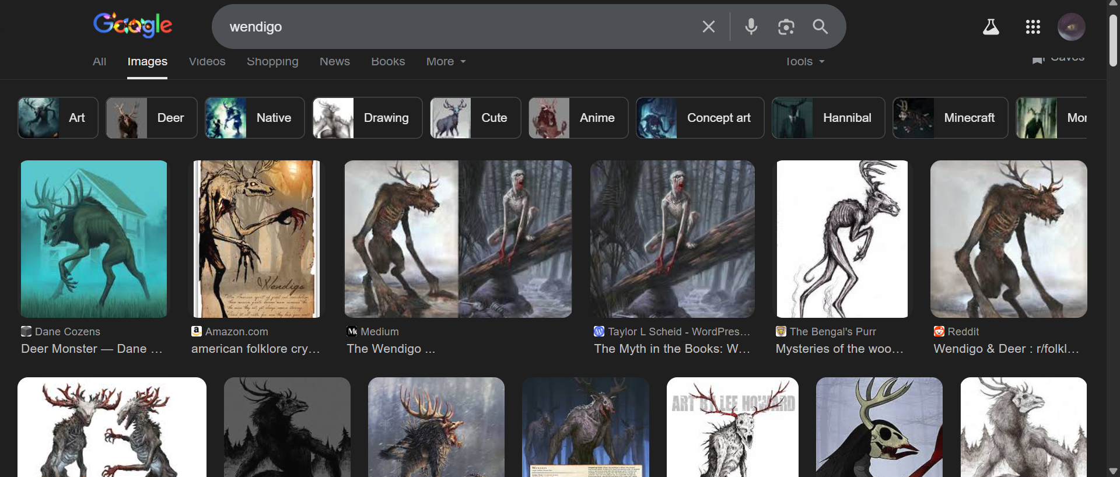Open the blue forest wendigo image
The image size is (1120, 477).
click(x=586, y=427)
